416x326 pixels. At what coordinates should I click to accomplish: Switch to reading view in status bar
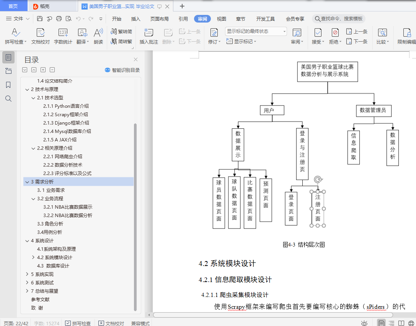[401, 323]
